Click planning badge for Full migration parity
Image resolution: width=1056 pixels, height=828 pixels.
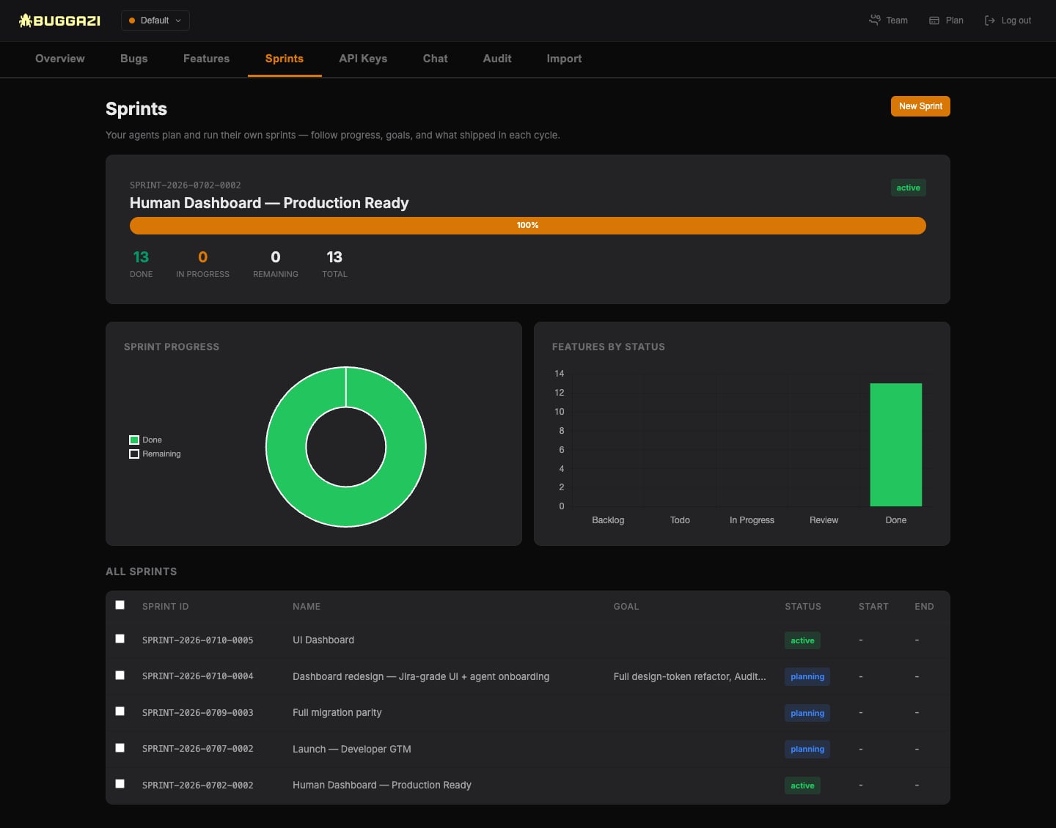point(807,713)
